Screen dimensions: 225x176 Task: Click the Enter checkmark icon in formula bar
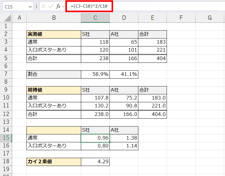click(51, 6)
